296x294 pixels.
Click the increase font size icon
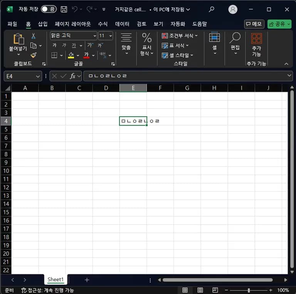[90, 45]
